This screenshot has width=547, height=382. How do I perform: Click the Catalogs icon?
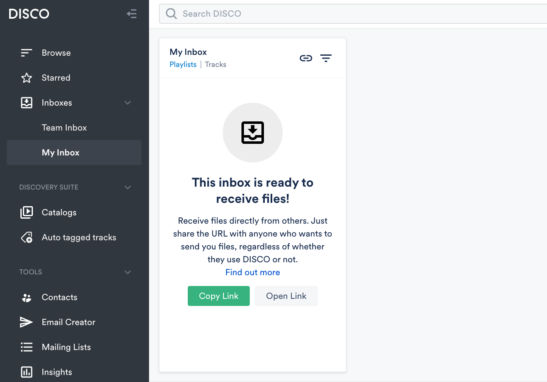pyautogui.click(x=27, y=212)
